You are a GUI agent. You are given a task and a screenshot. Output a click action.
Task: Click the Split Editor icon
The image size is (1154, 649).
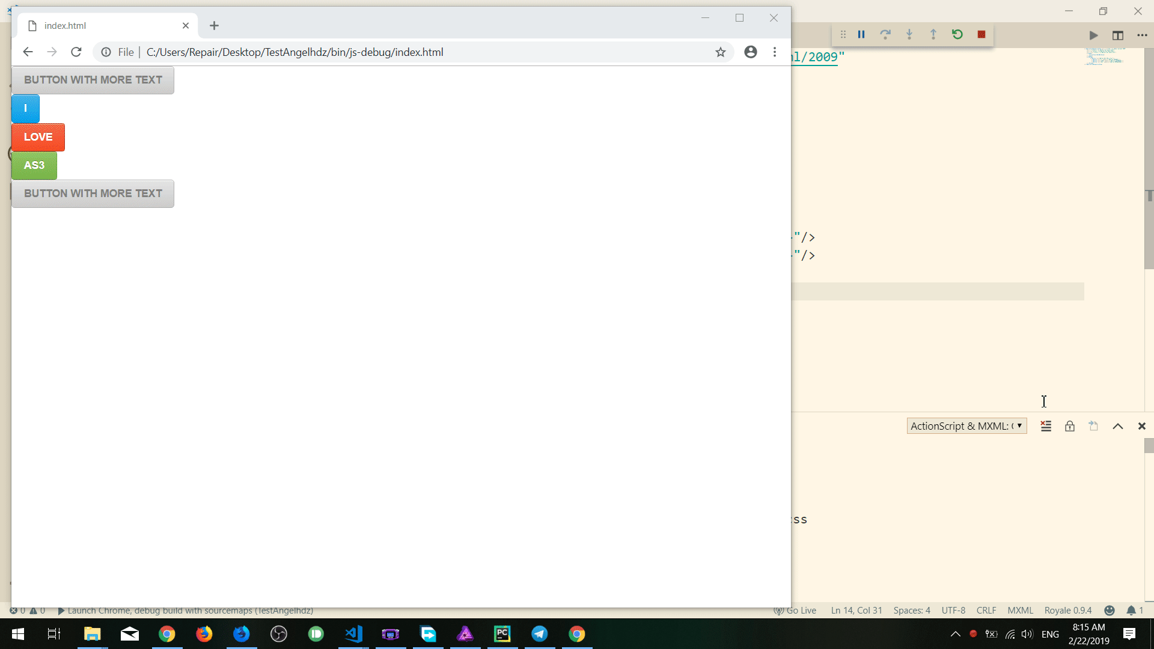[x=1119, y=35]
